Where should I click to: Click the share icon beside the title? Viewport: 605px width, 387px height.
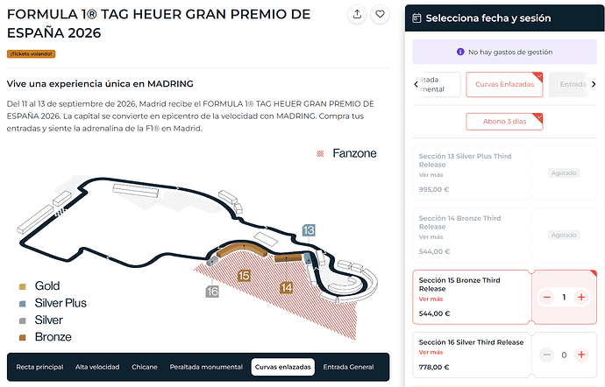point(357,14)
